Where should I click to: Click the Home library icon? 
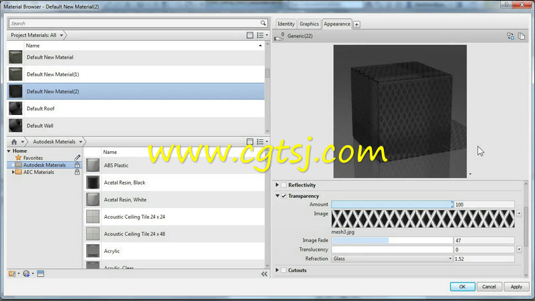14,142
